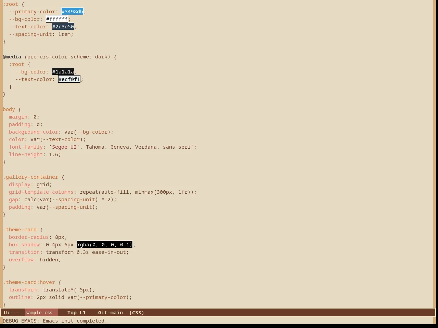Click the .theme-card selector
Screen dimensions: 438x328
[x=20, y=230]
